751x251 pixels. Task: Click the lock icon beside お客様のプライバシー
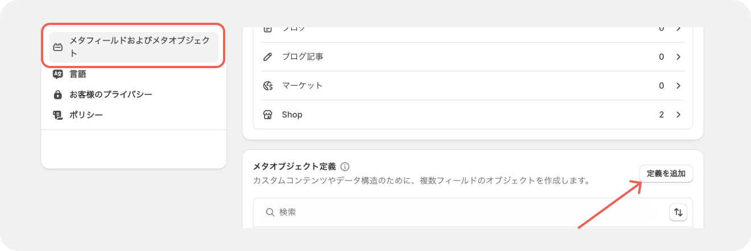point(57,94)
